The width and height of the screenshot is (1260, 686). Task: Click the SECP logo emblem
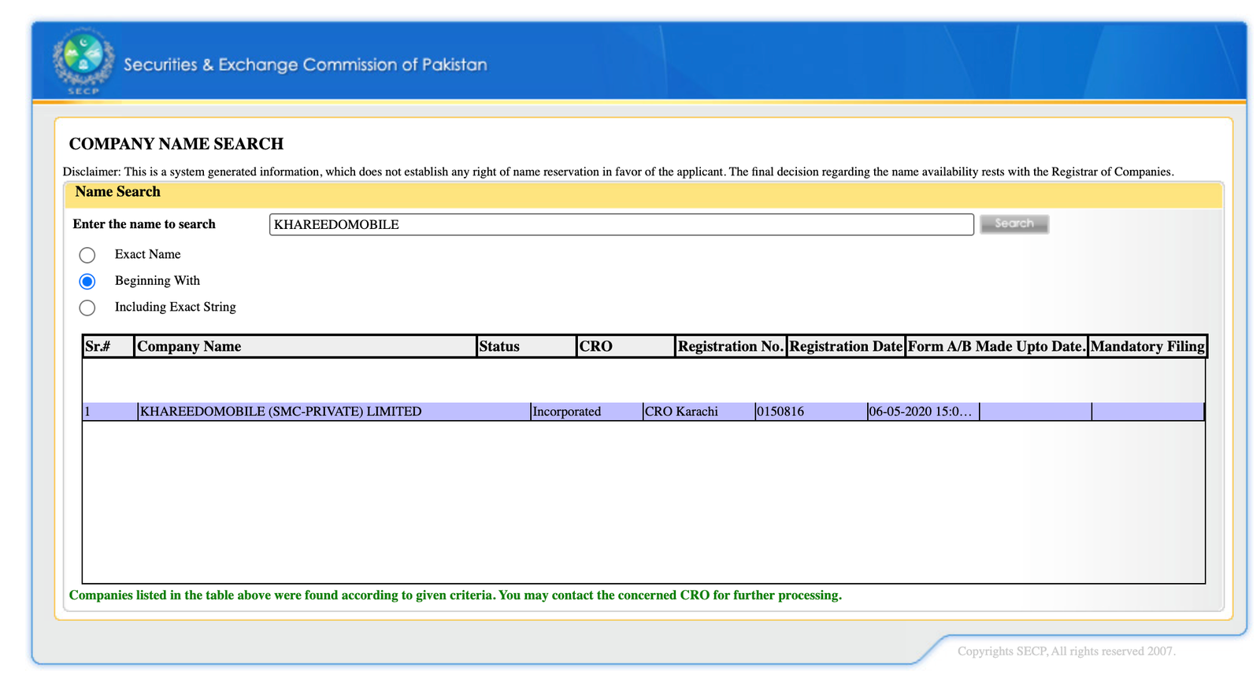point(83,61)
